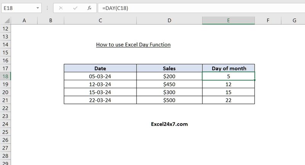Select the day of month cell showing 5
This screenshot has height=165, width=305.
point(228,76)
